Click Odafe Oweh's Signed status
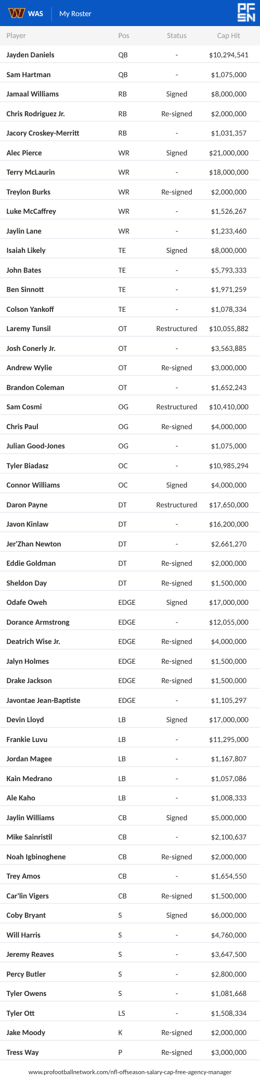This screenshot has height=1082, width=260. click(177, 602)
